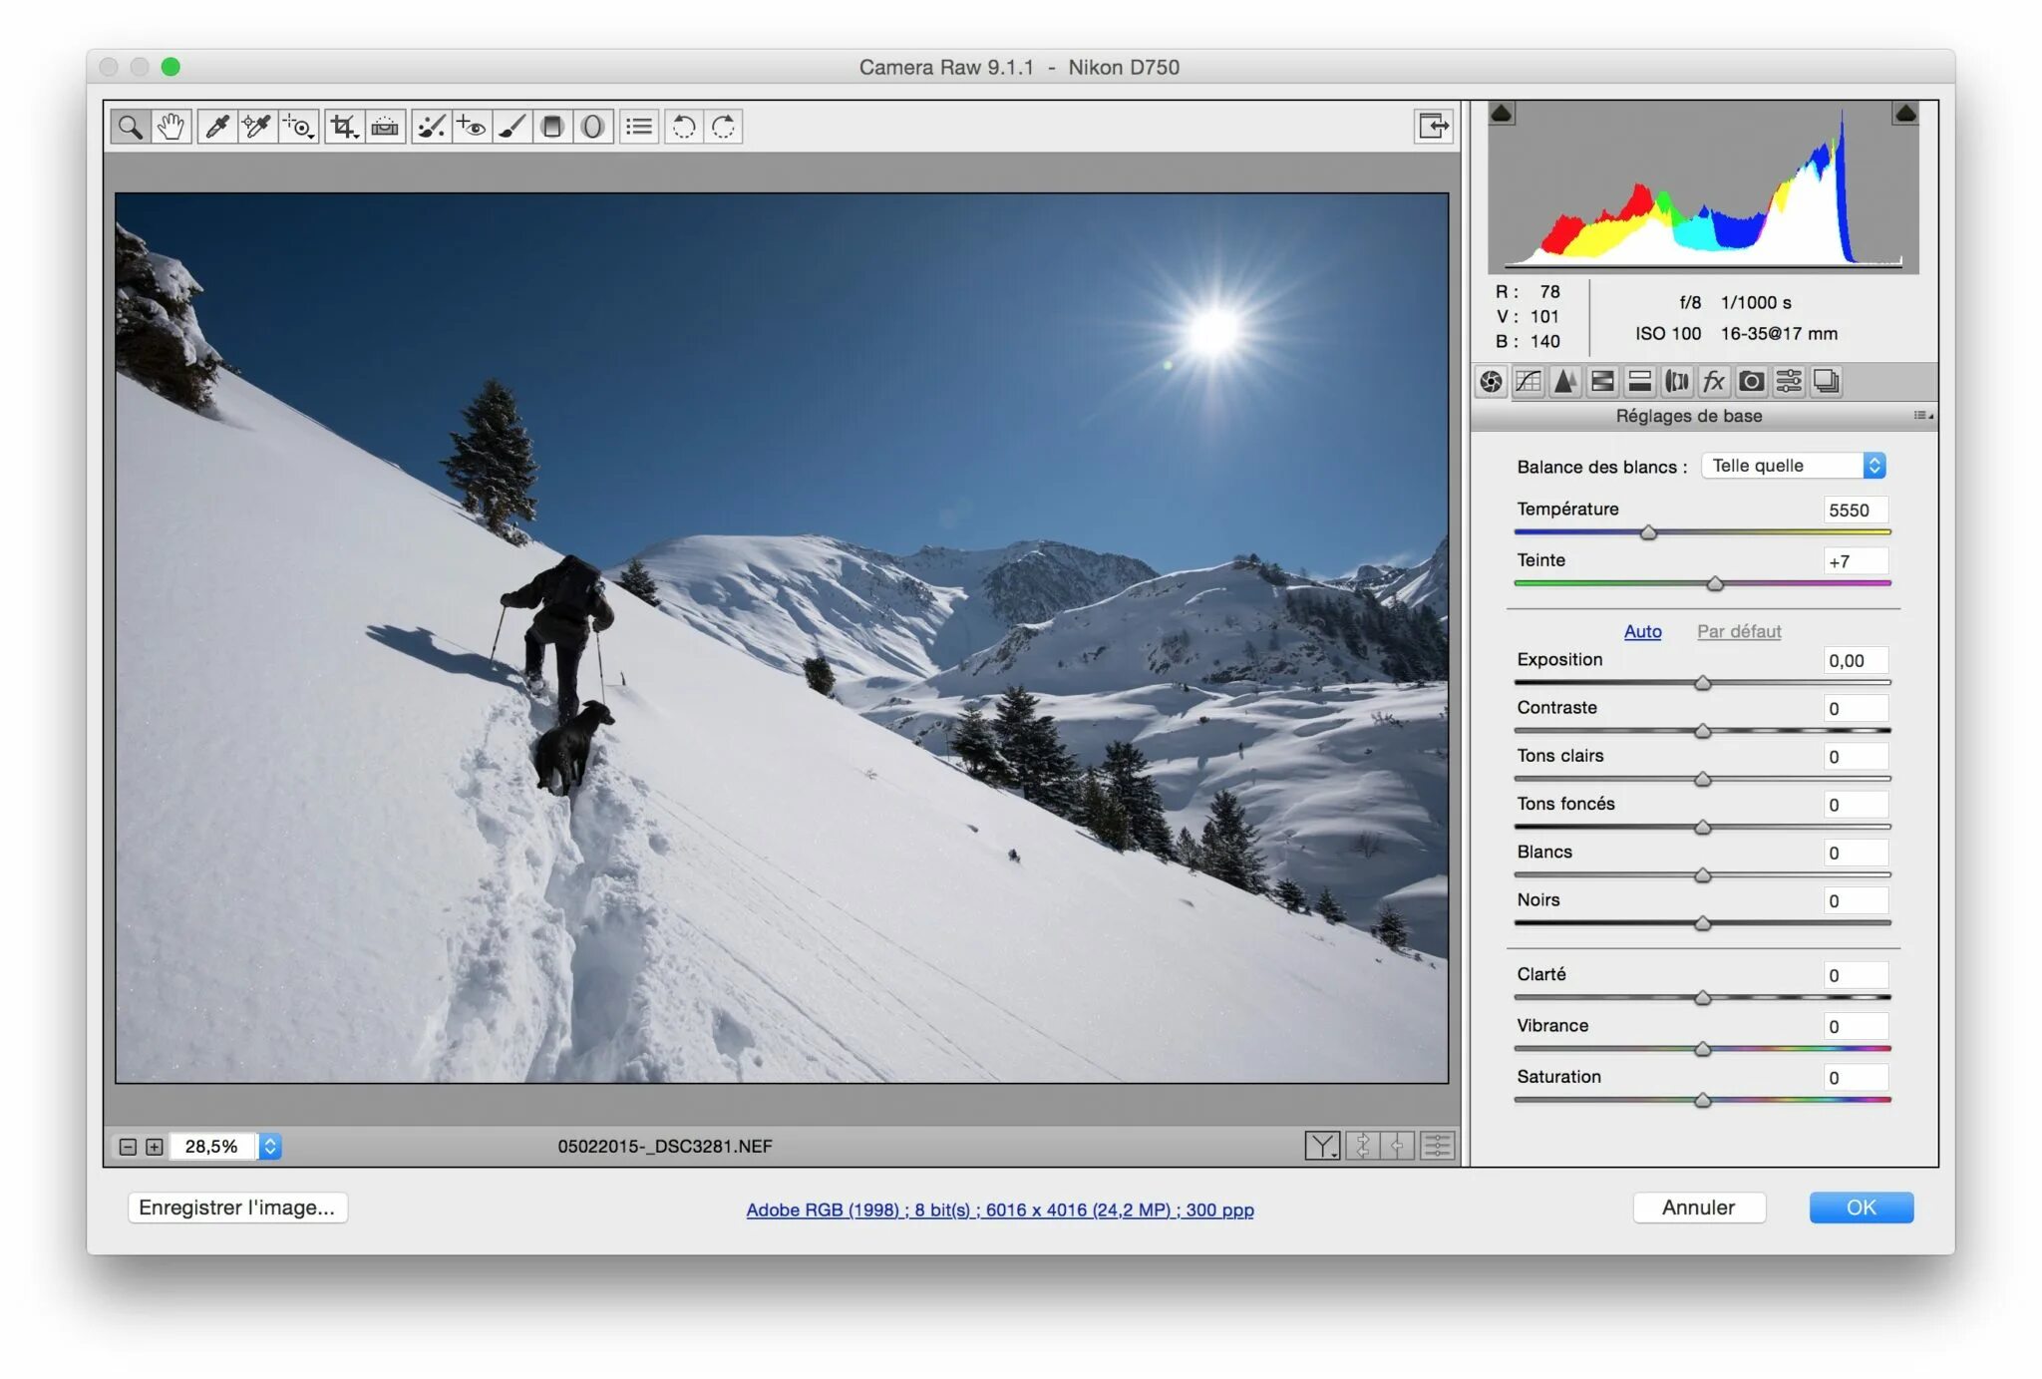This screenshot has width=2042, height=1379.
Task: Click the Exposition slider handle
Action: [x=1703, y=683]
